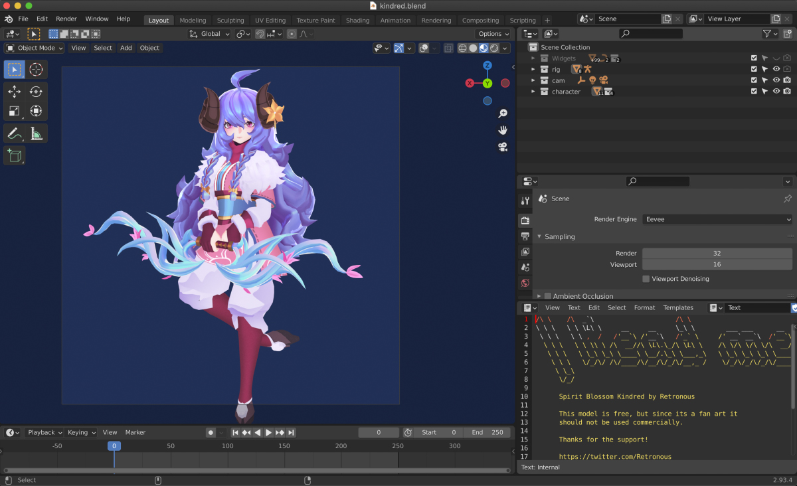Screen dimensions: 797x486
Task: Activate the Add Cube tool
Action: [15, 155]
